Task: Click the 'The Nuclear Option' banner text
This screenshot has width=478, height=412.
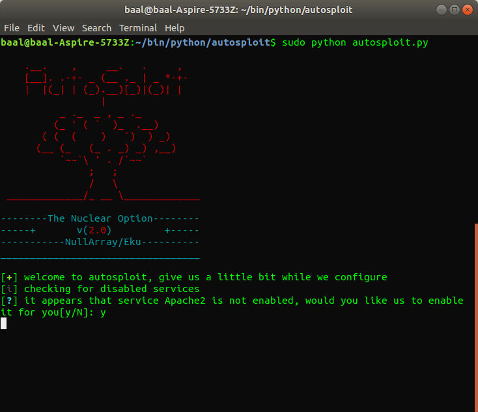Action: point(100,218)
